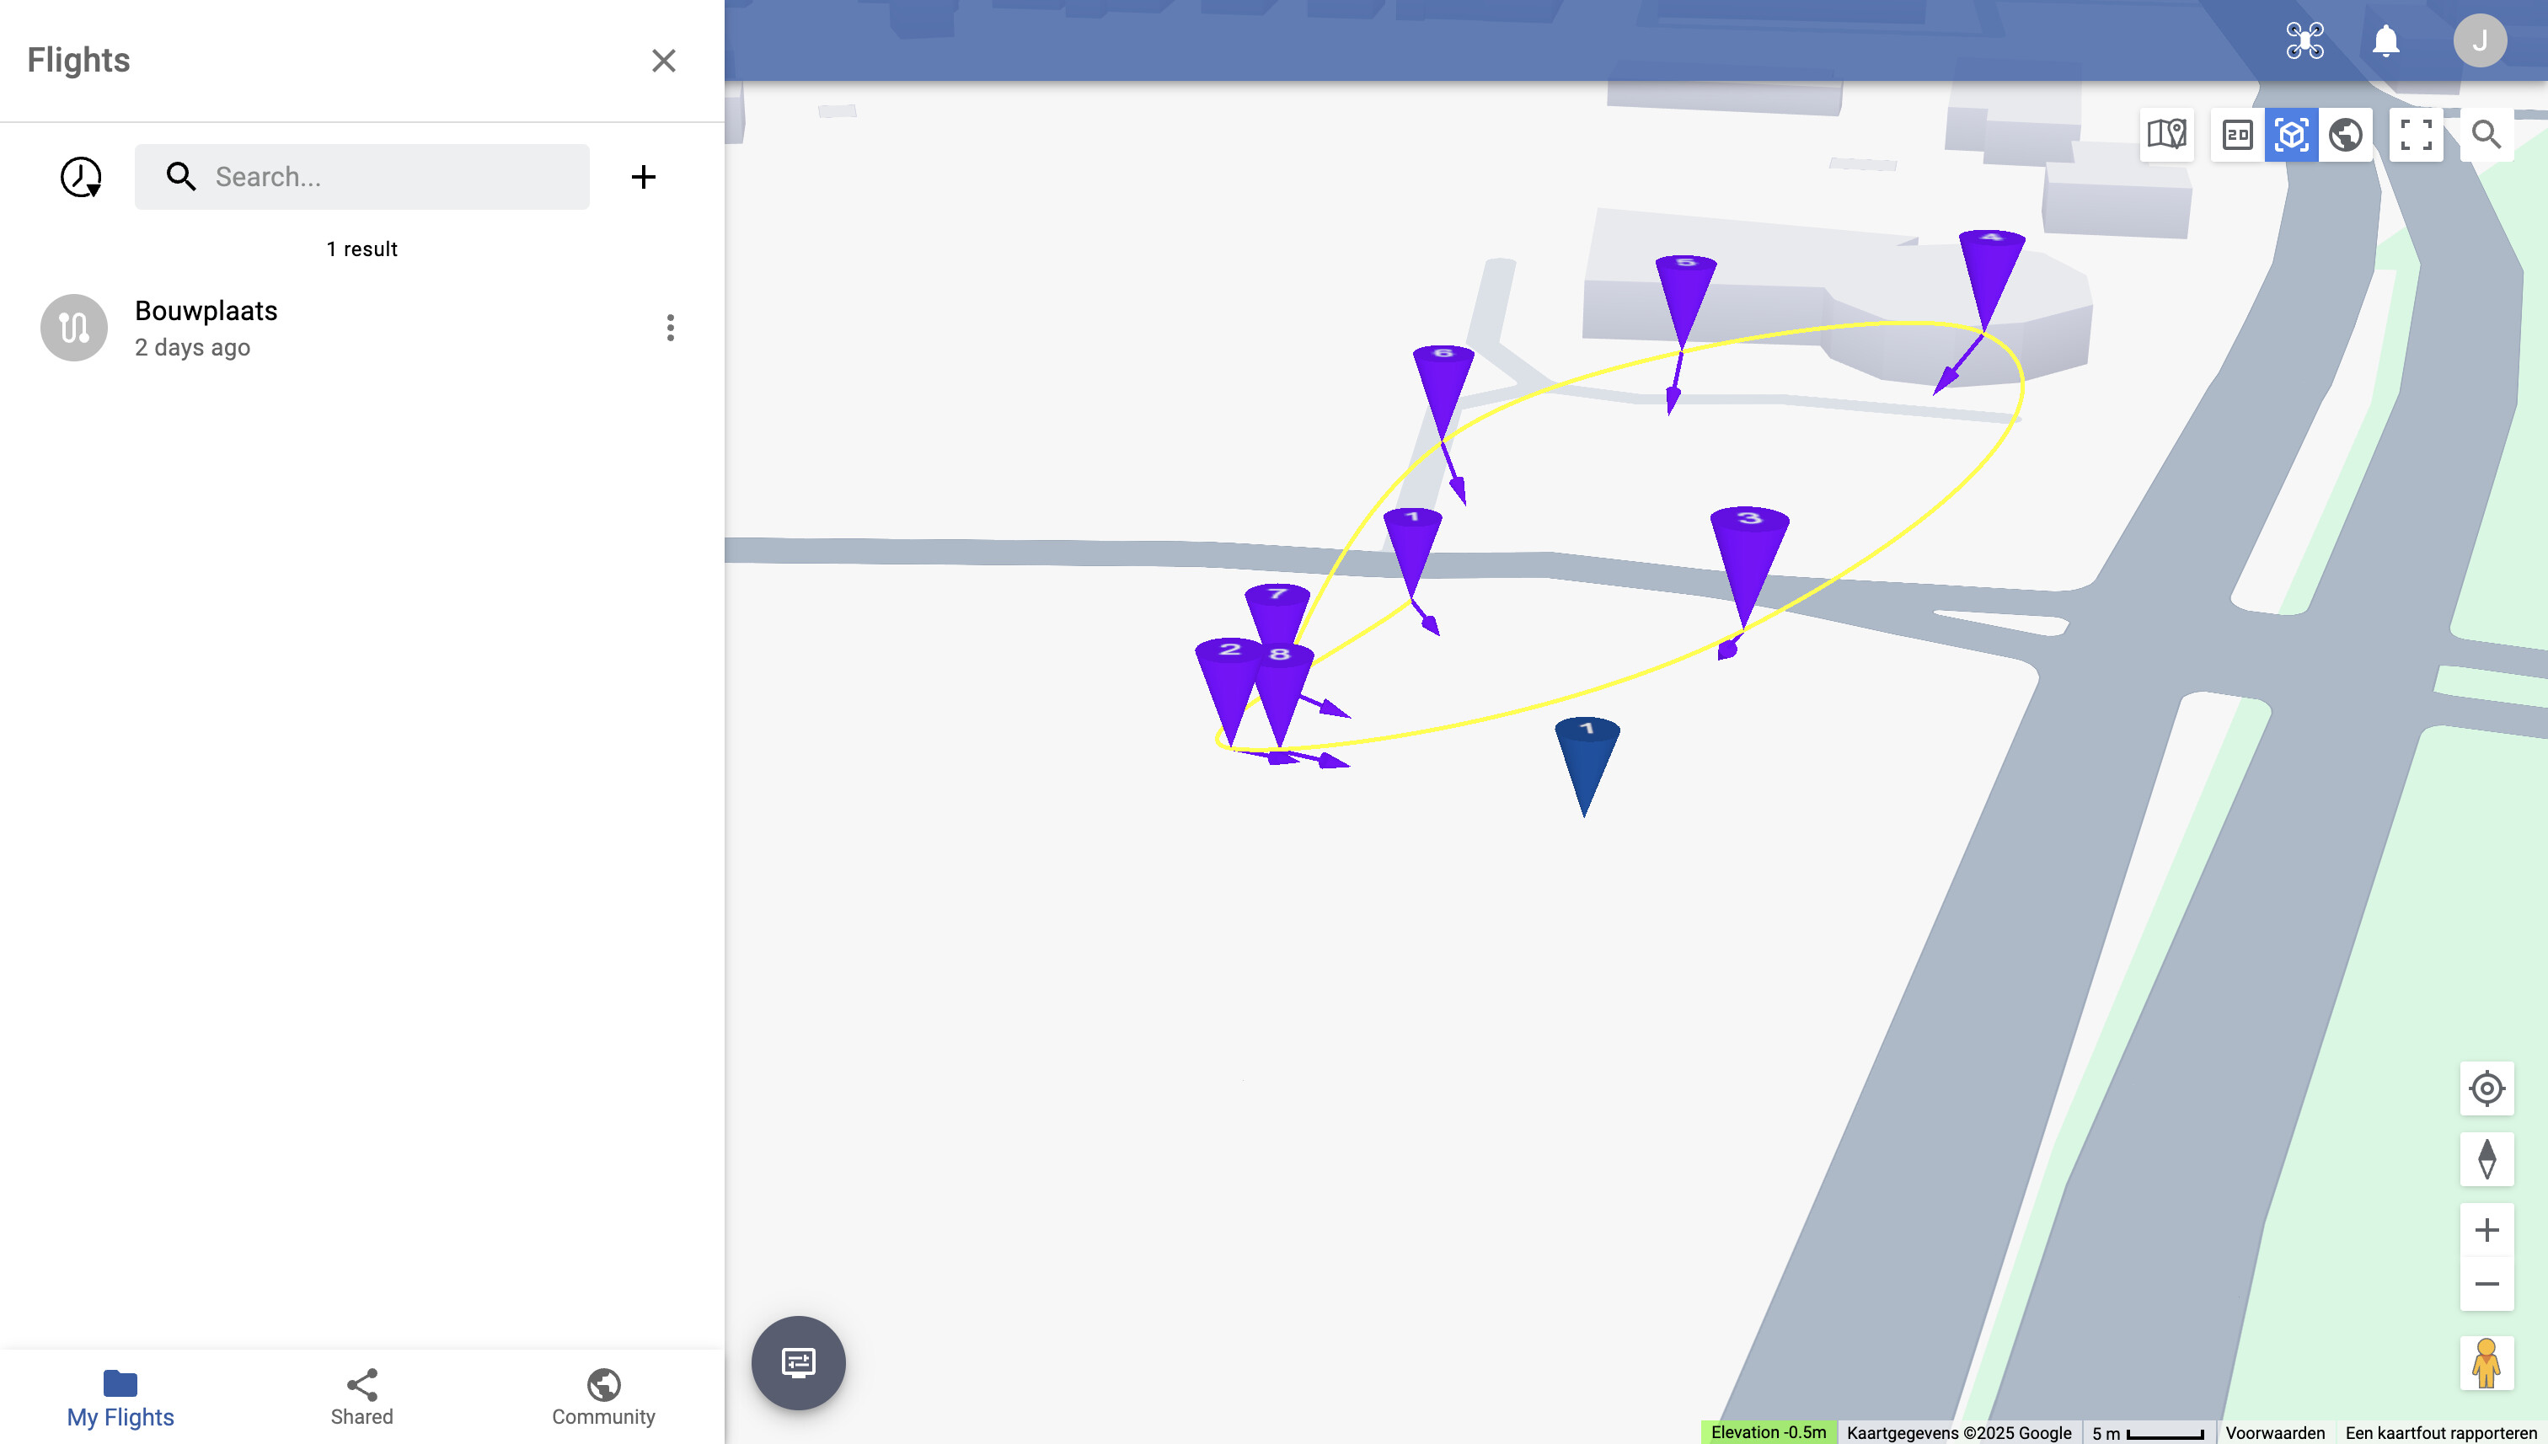
Task: Open the map marker layer icon
Action: (2166, 134)
